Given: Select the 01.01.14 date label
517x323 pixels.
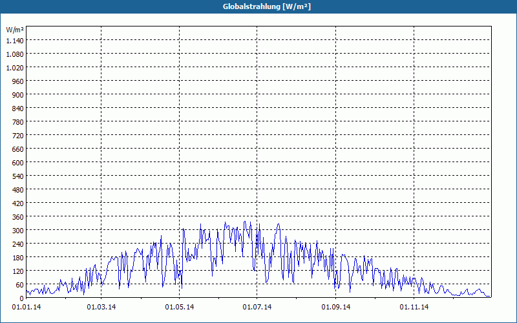Looking at the screenshot, I should tap(26, 307).
